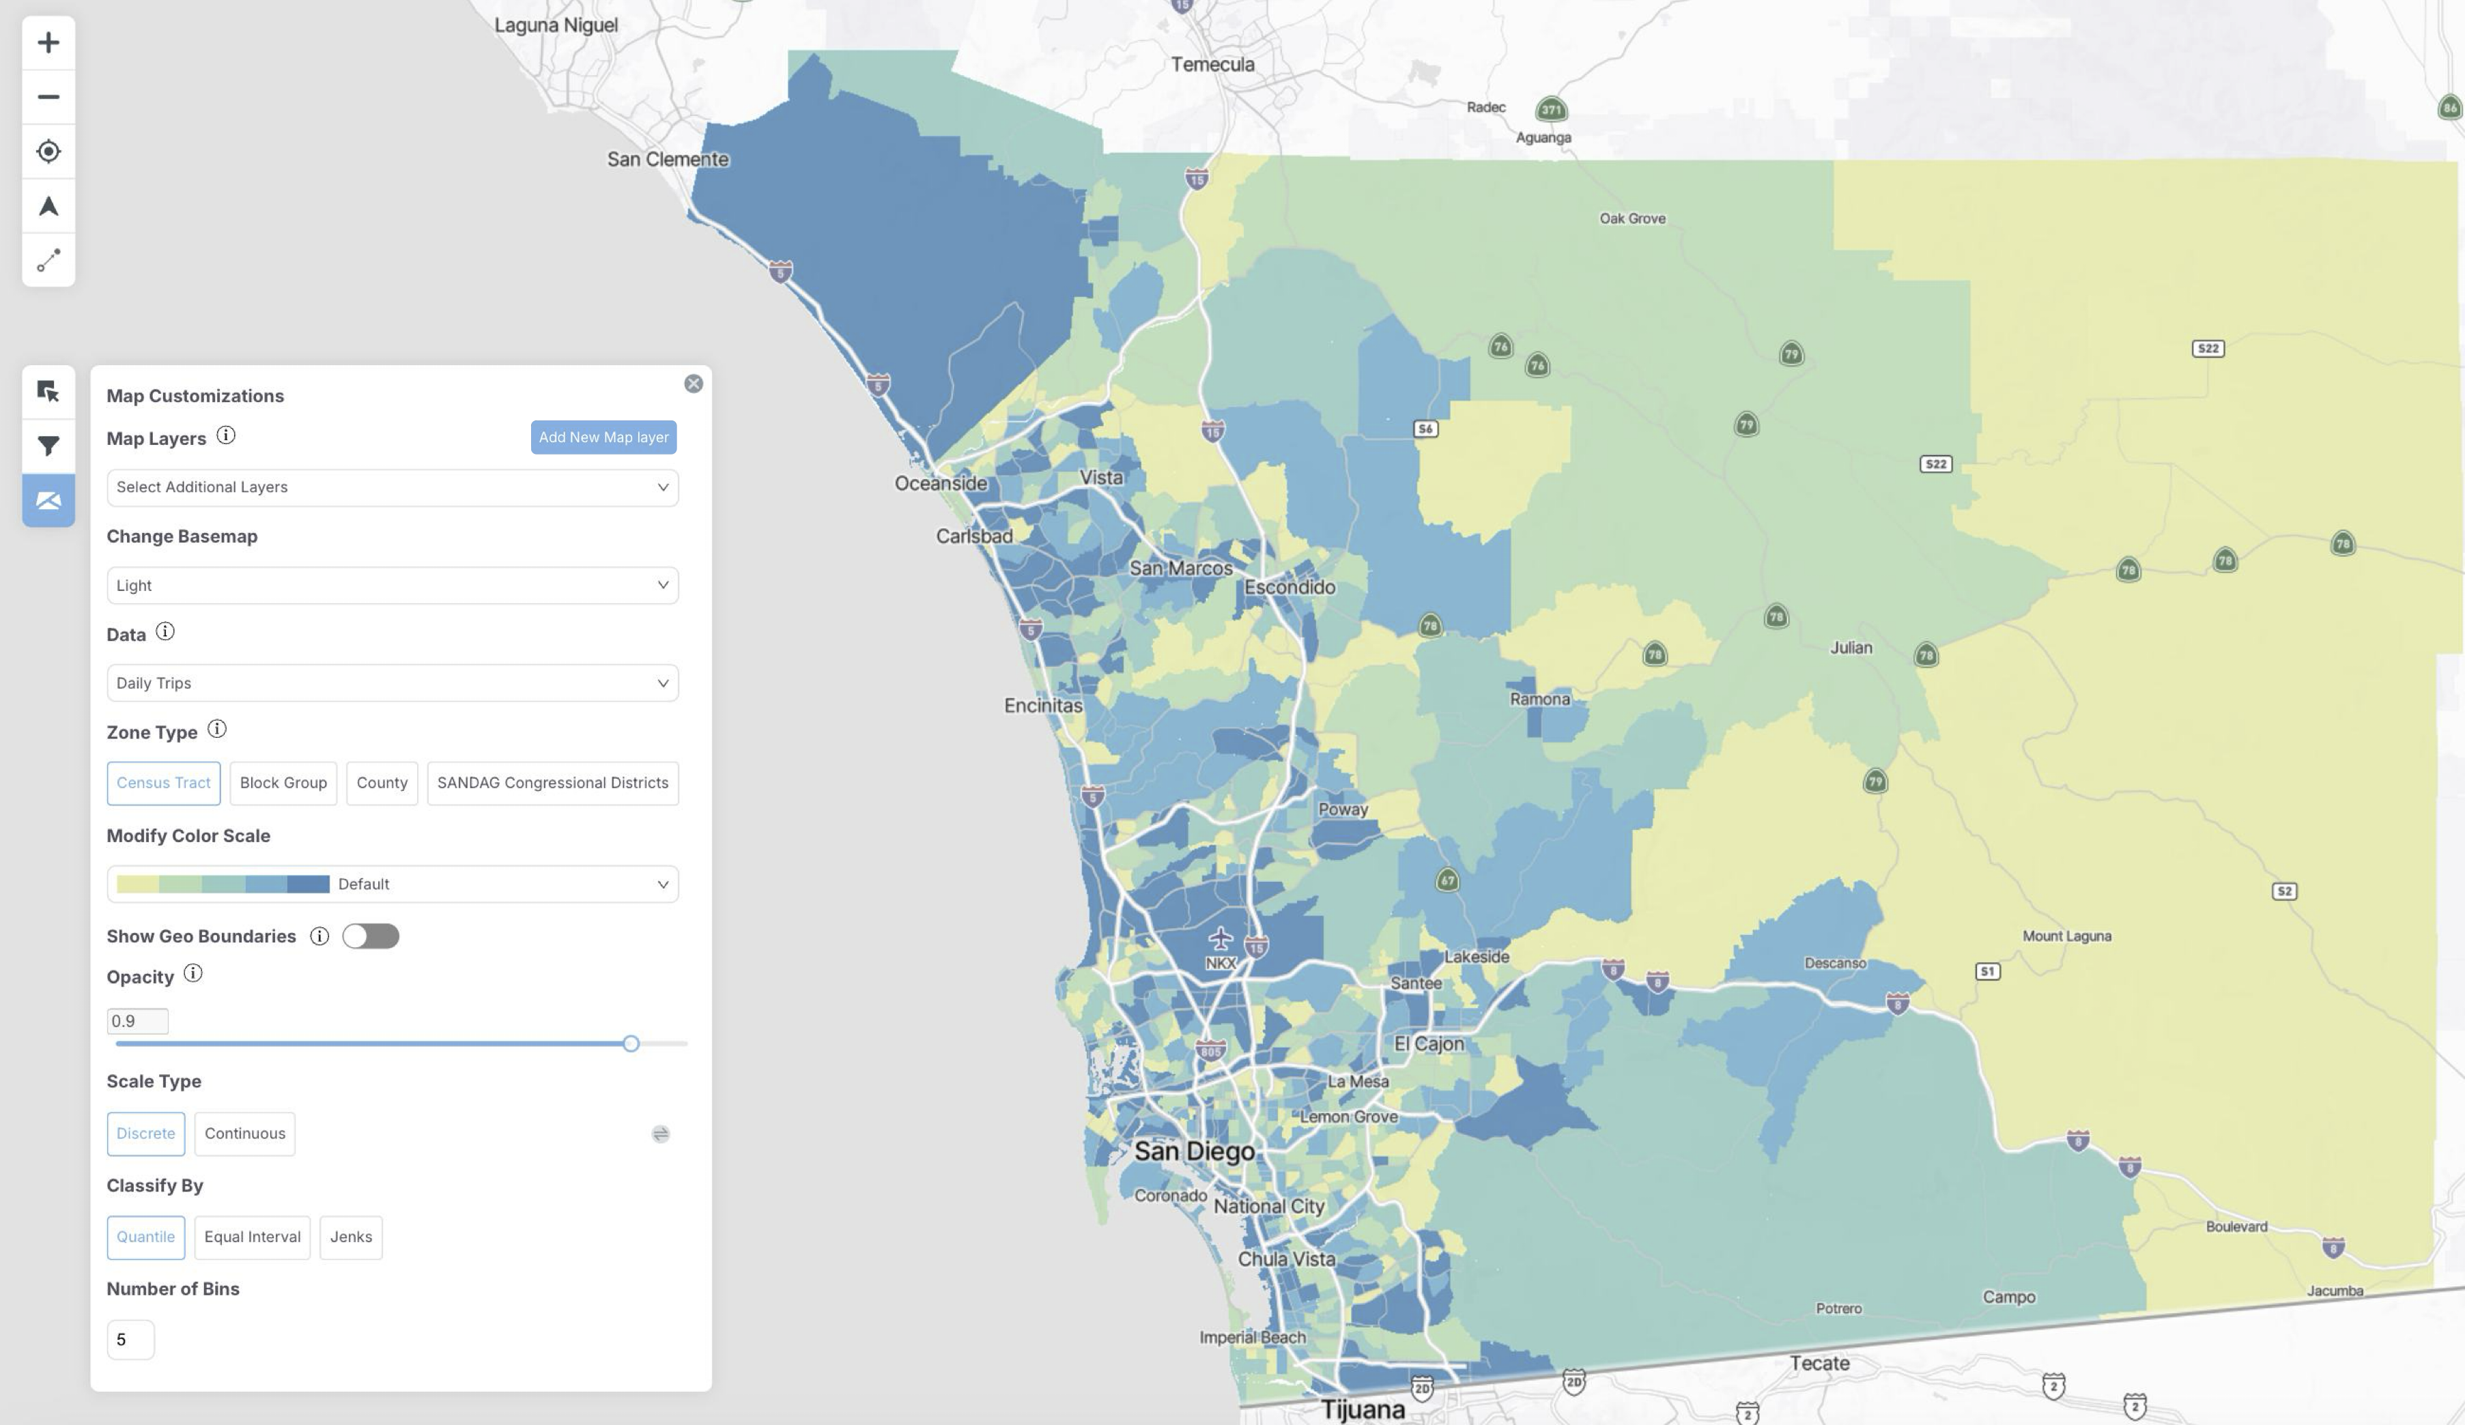The image size is (2465, 1425).
Task: Toggle Show Geo Boundaries switch
Action: [x=371, y=936]
